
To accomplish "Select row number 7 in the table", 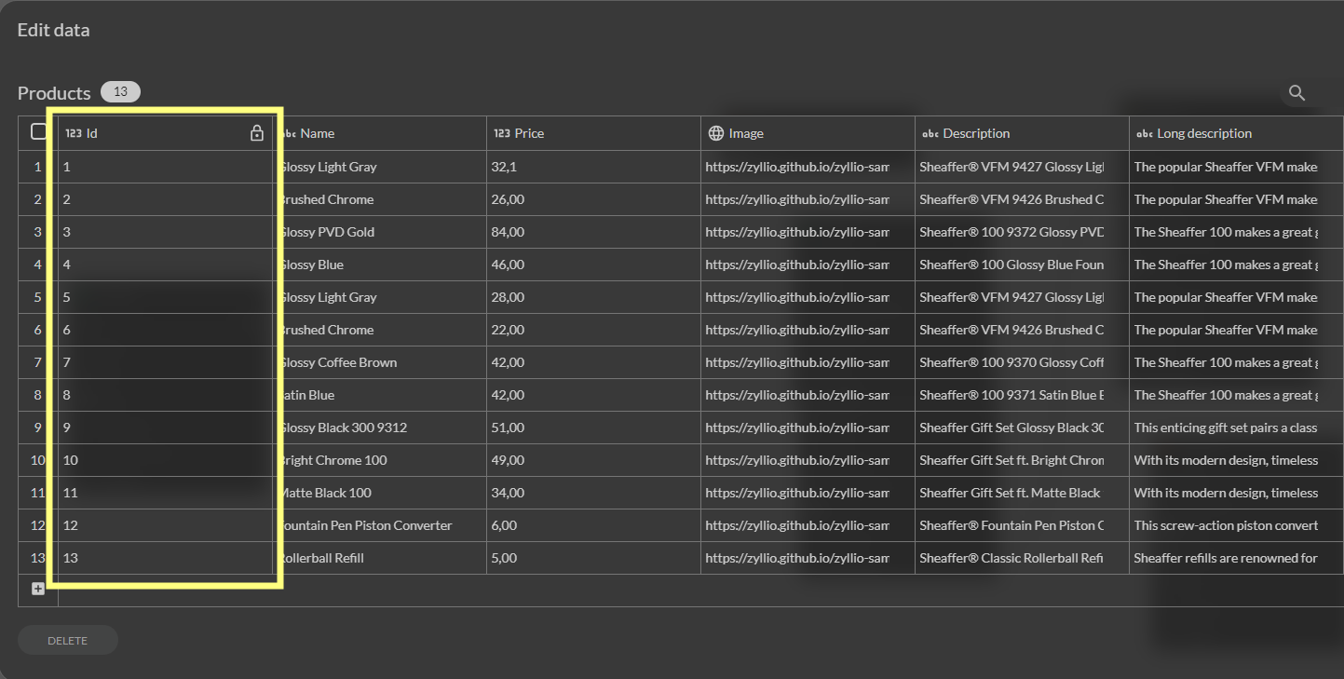I will click(x=38, y=362).
